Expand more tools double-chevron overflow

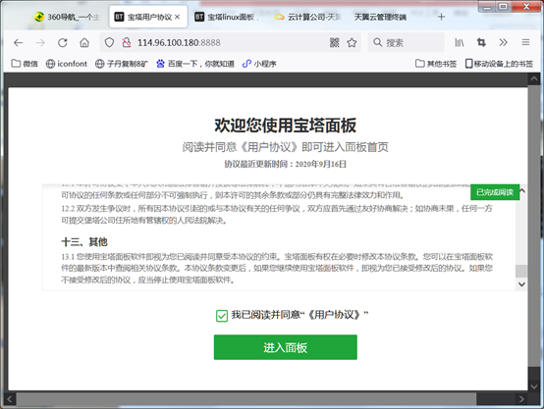point(503,42)
